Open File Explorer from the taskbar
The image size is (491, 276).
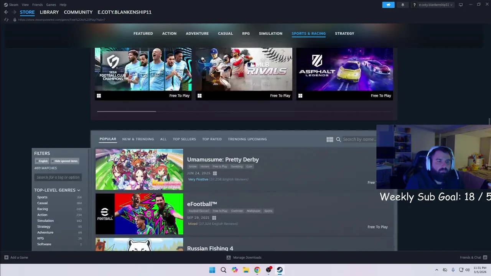pyautogui.click(x=246, y=270)
